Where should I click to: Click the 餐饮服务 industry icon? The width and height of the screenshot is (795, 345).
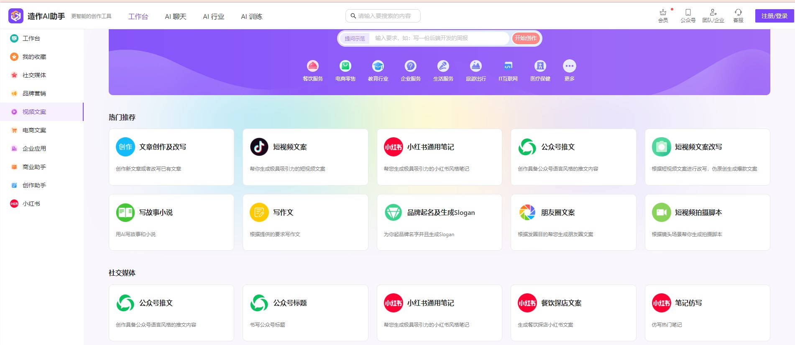coord(312,66)
